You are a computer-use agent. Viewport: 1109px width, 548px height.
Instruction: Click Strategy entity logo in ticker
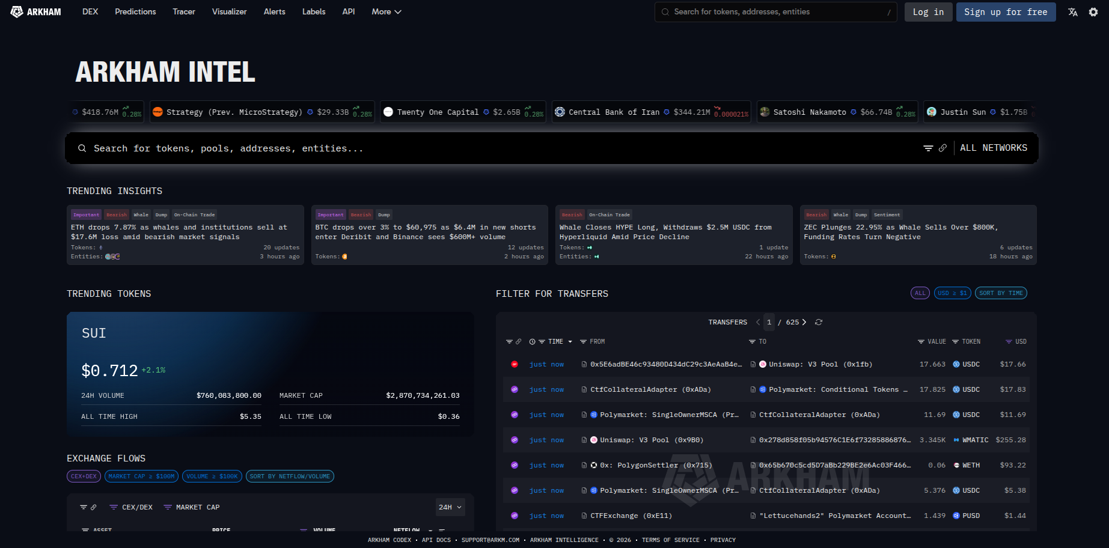[157, 112]
